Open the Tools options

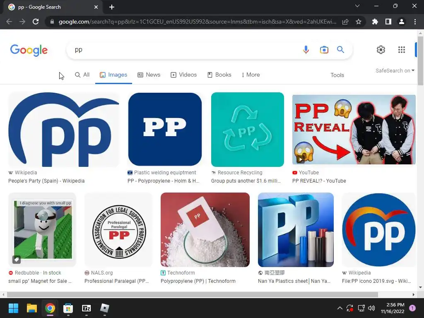pyautogui.click(x=337, y=75)
